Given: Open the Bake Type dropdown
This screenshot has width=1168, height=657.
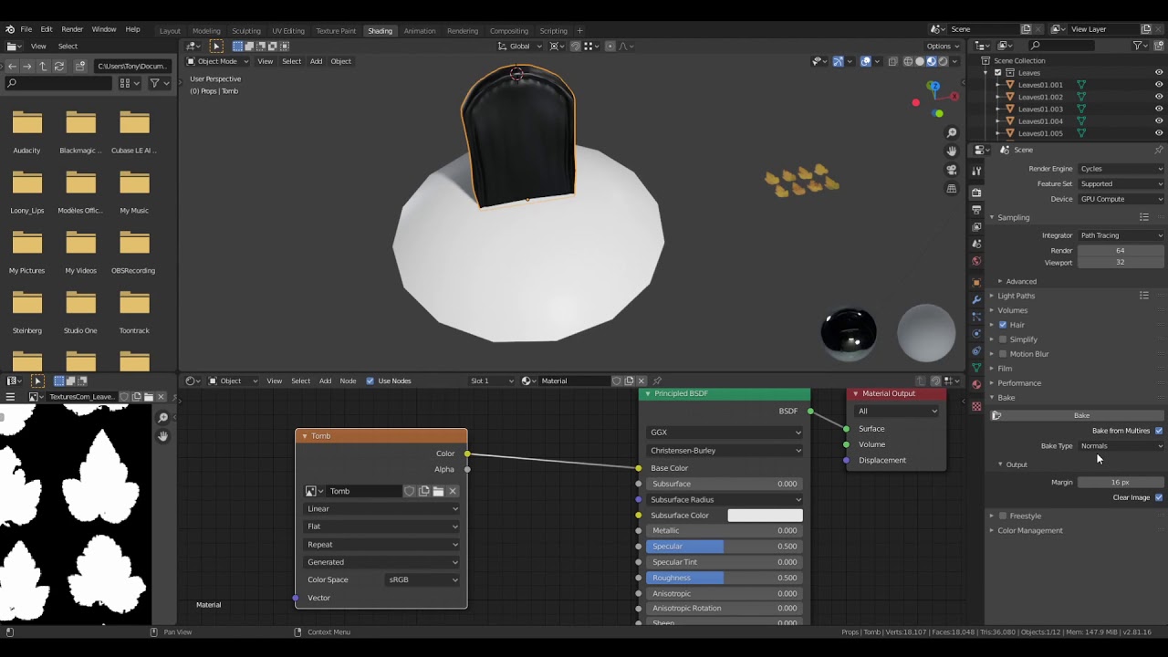Looking at the screenshot, I should 1121,446.
